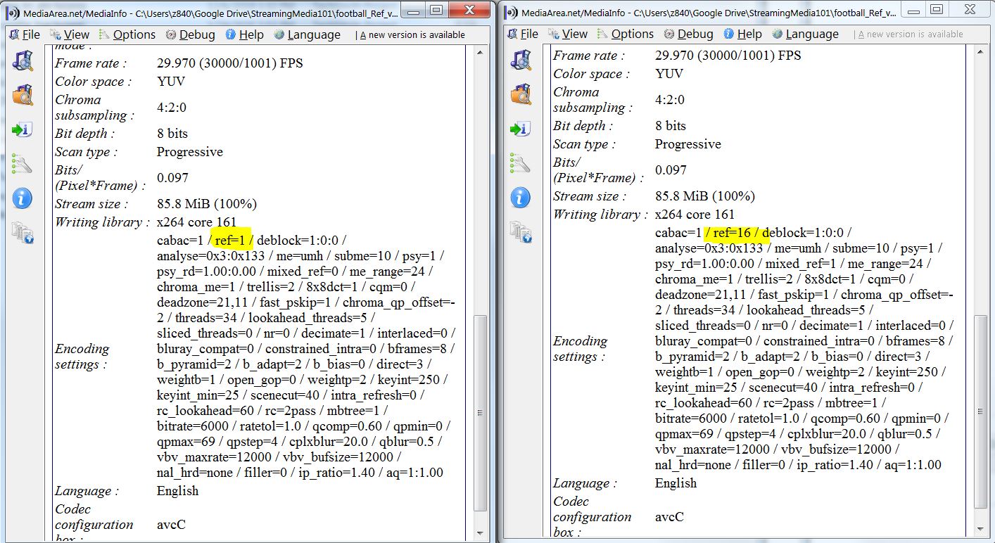
Task: Maximize the left MediaInfo window
Action: click(436, 9)
